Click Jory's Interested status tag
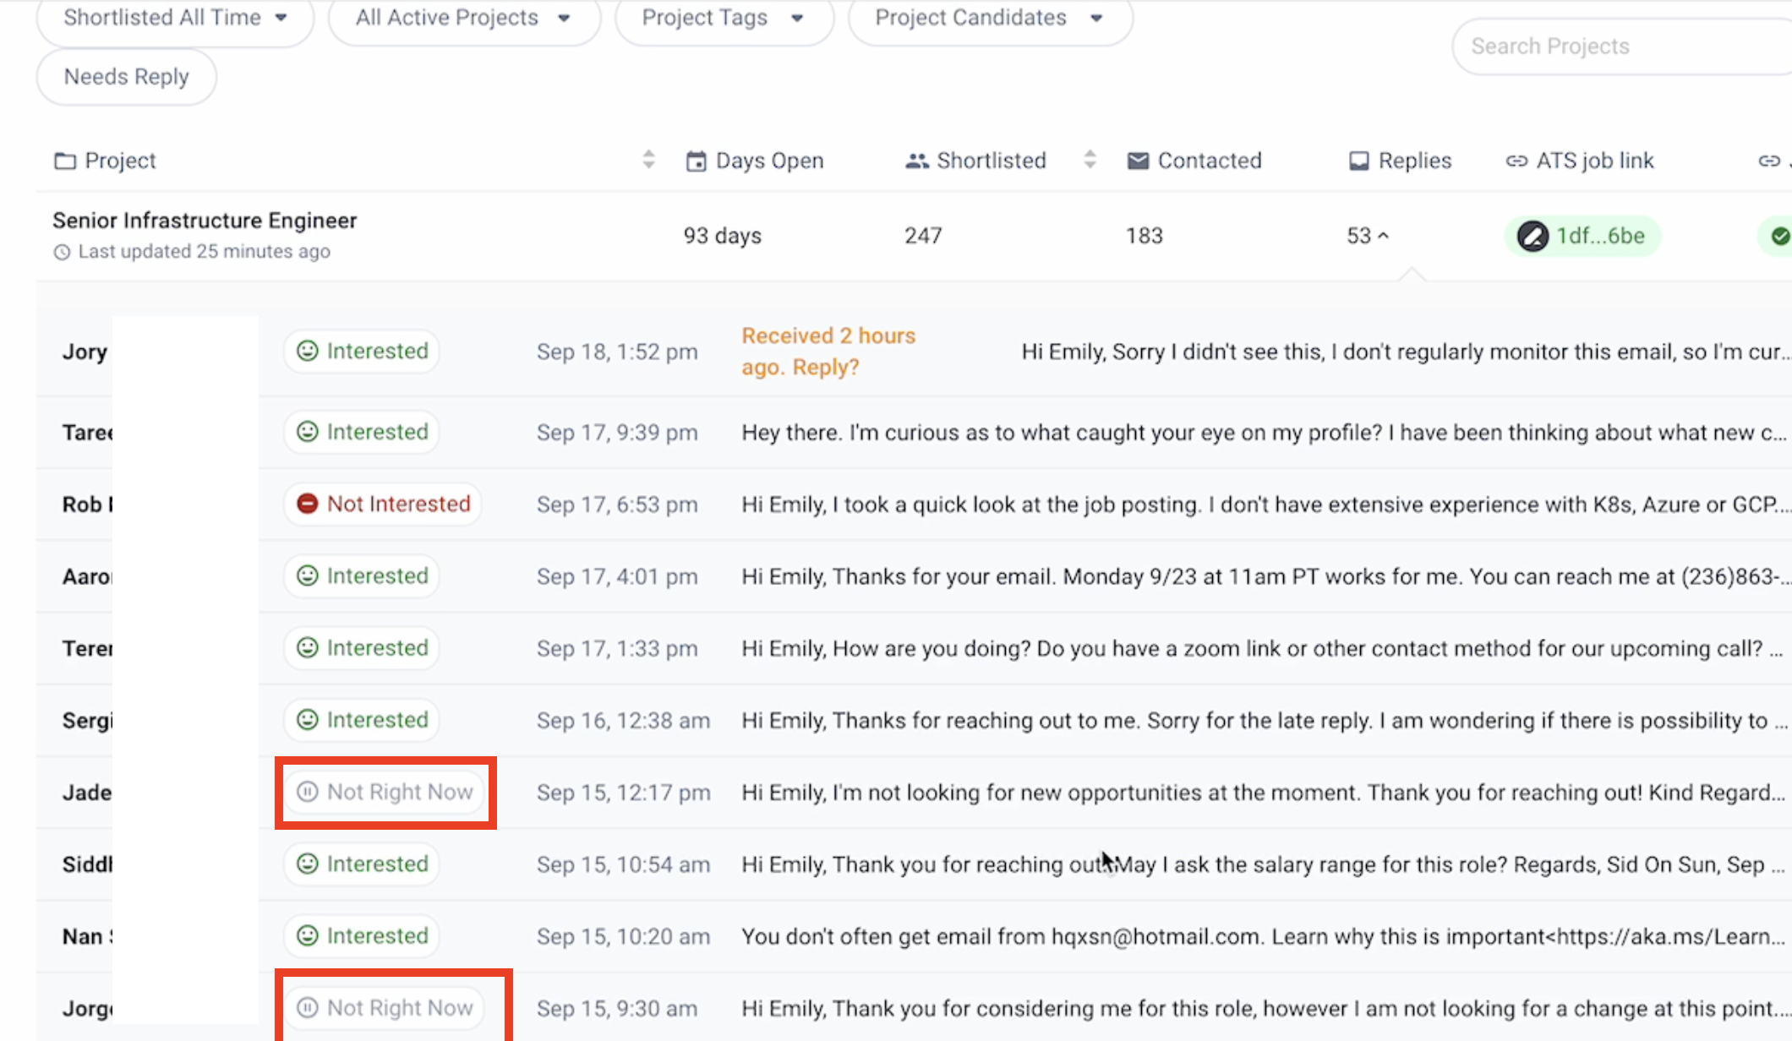 click(x=362, y=351)
